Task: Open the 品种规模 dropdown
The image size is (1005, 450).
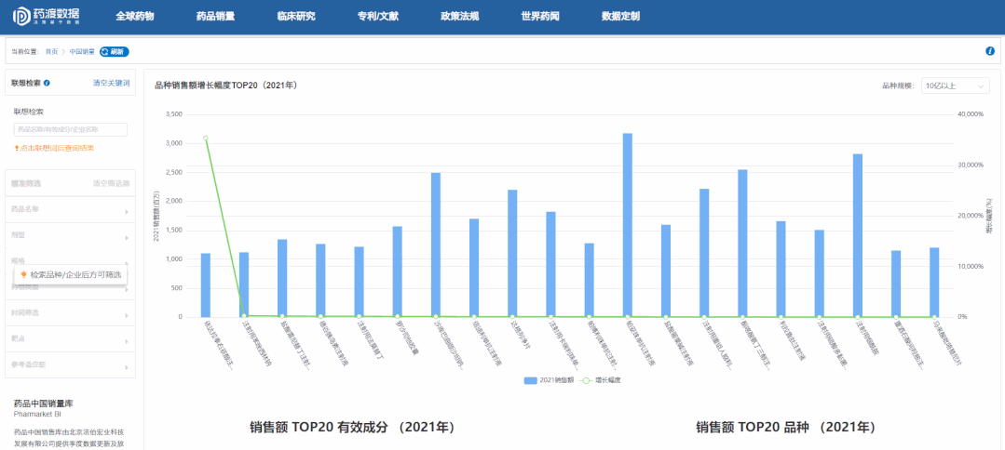Action: [954, 86]
